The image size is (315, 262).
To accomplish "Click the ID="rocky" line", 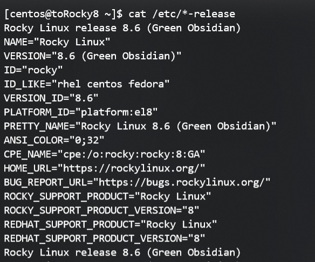I will (x=33, y=70).
